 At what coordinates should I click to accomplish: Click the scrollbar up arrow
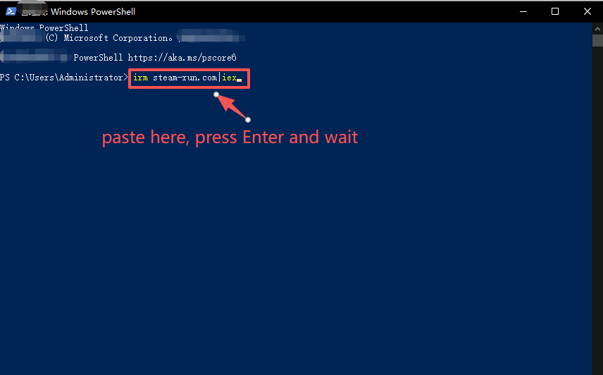[x=597, y=27]
